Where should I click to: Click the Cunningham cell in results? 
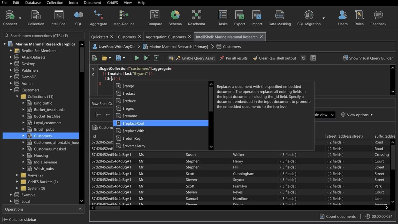point(243,174)
